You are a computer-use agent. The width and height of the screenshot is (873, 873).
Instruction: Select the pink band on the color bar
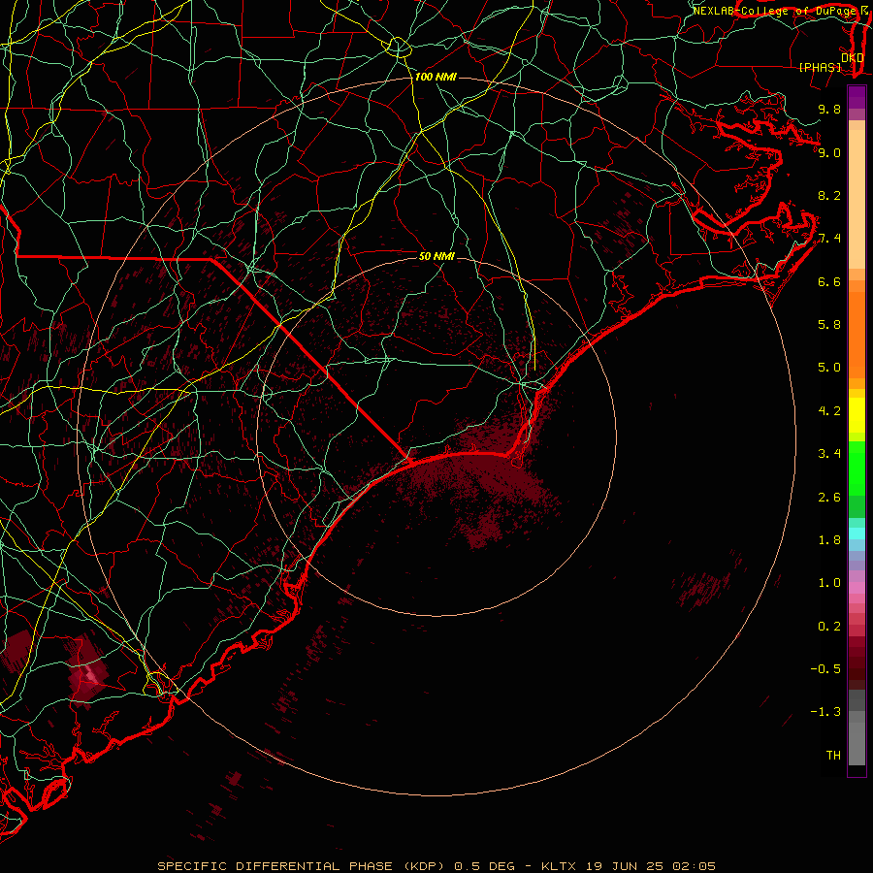pyautogui.click(x=857, y=587)
